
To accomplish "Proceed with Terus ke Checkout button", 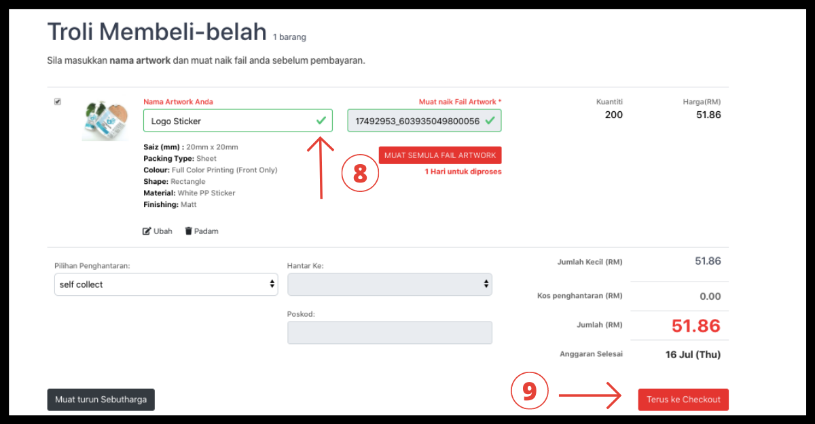I will (x=683, y=400).
